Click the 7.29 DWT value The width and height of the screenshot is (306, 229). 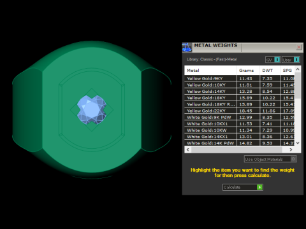click(267, 130)
